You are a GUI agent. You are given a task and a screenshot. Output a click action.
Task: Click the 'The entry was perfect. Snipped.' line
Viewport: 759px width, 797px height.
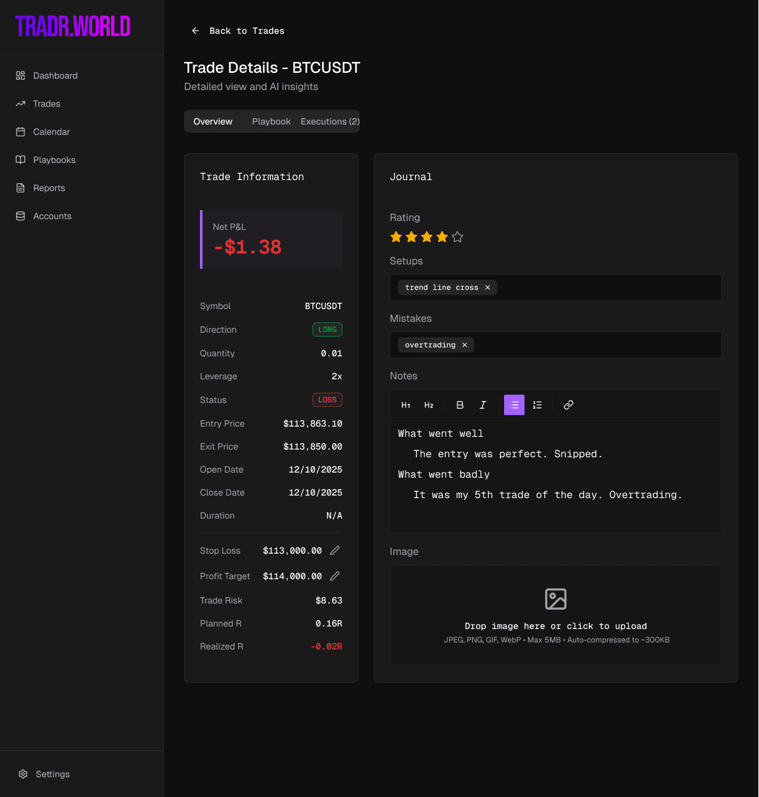coord(508,454)
